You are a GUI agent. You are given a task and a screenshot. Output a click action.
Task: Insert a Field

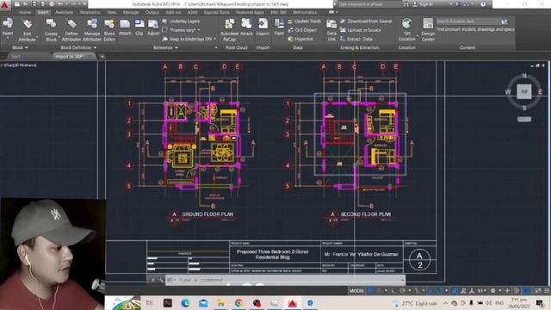(x=279, y=27)
